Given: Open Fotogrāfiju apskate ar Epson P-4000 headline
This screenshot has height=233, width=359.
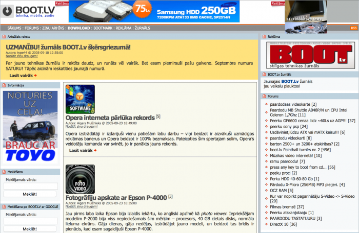Looking at the screenshot, I should 116,198.
